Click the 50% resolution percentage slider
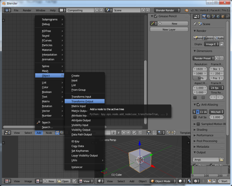232x186 pixels. (x=200, y=78)
